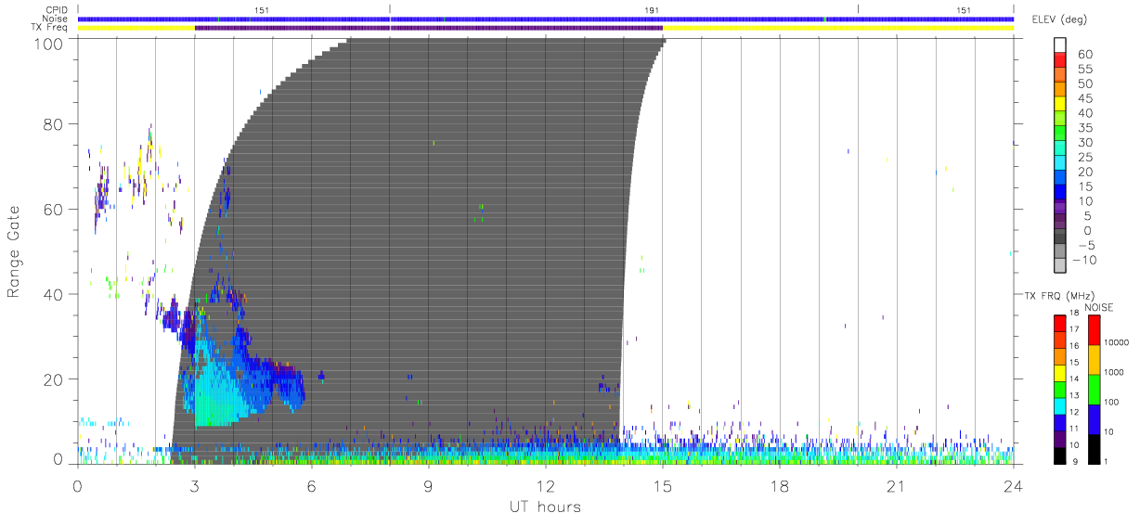1140x526 pixels.
Task: Click the 45 tick on ELEV legend
Action: [1084, 98]
